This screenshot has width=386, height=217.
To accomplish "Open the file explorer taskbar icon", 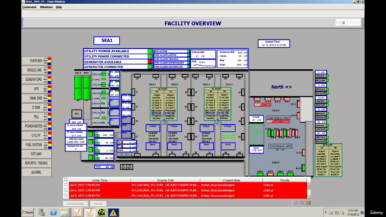I will [65, 212].
